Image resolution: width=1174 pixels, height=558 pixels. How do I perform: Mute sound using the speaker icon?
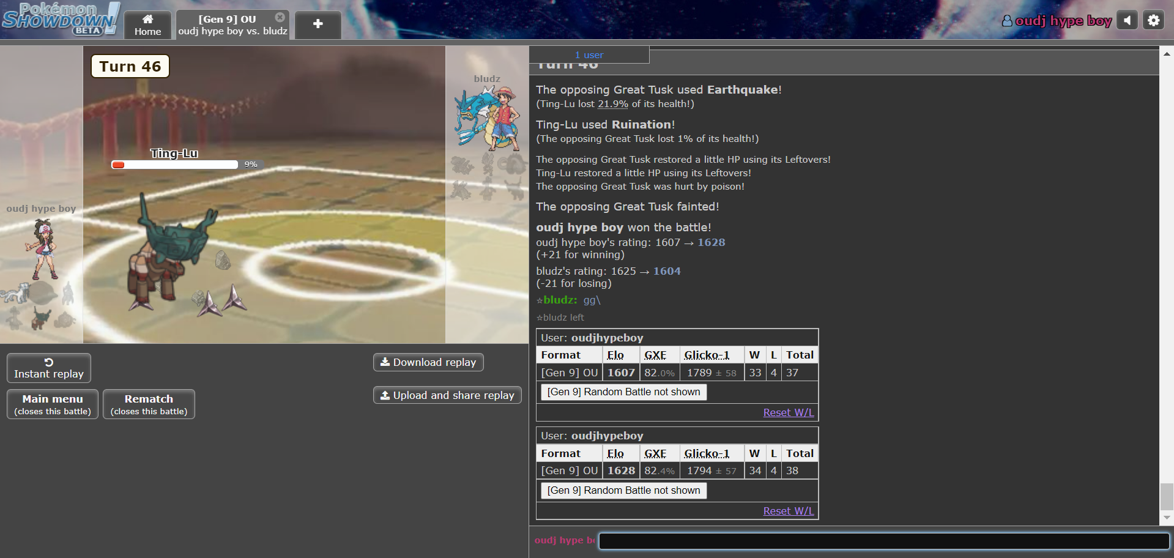tap(1127, 20)
